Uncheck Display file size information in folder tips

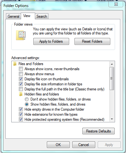click(x=21, y=84)
